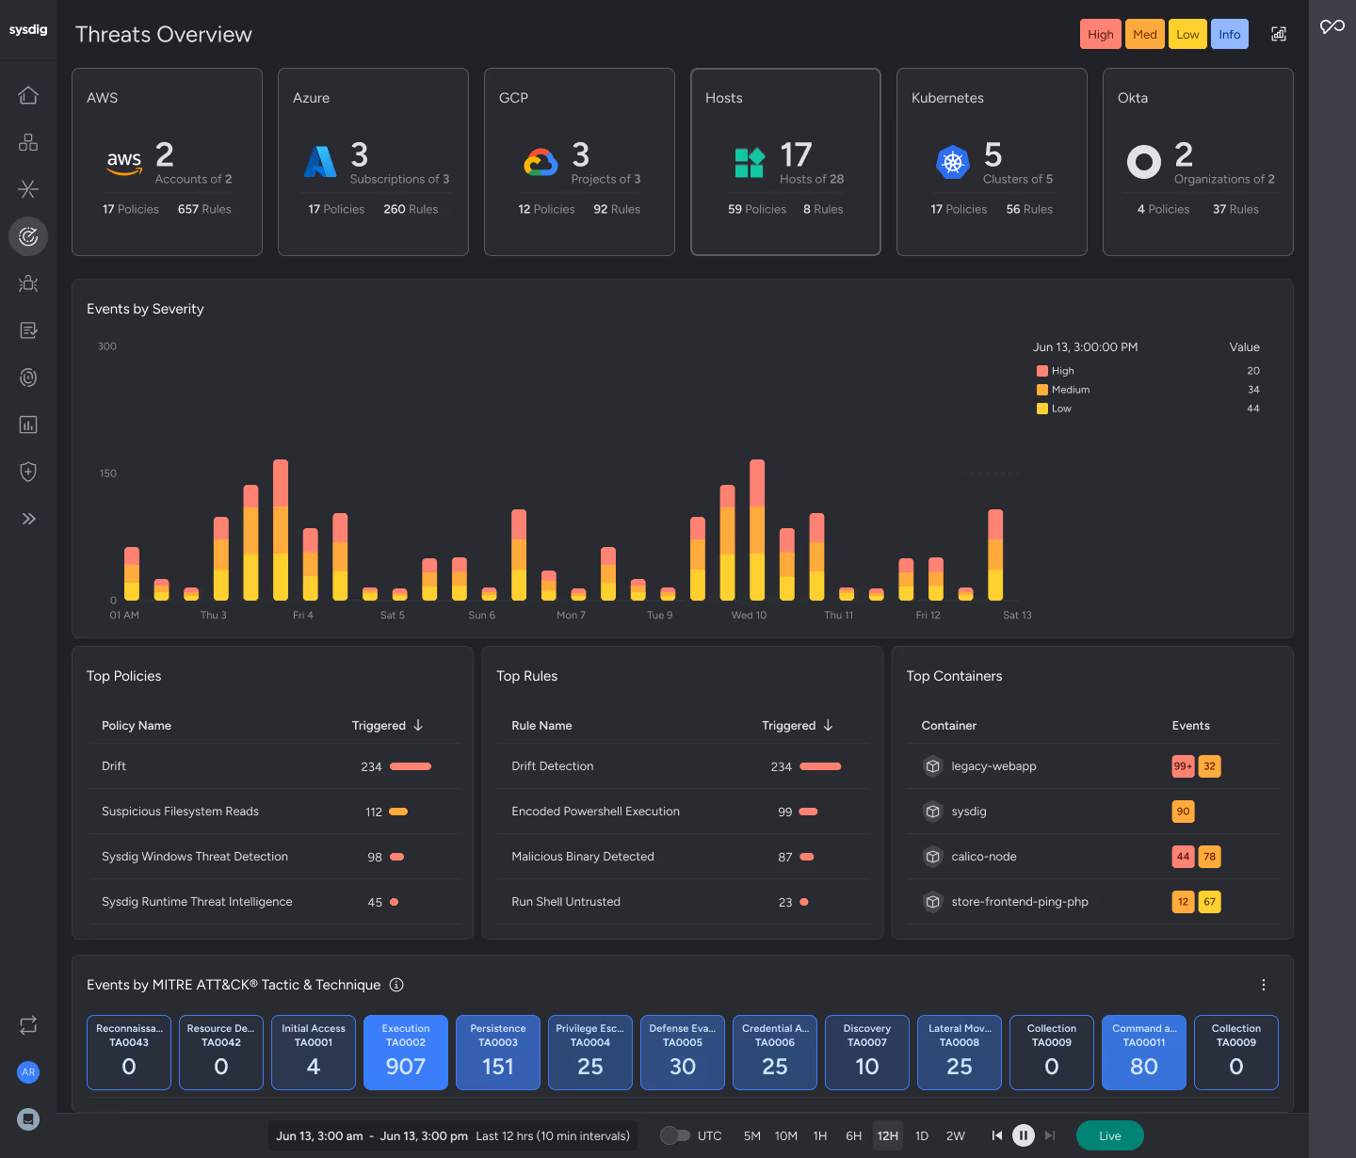Open the Threats radar icon in sidebar

click(28, 236)
